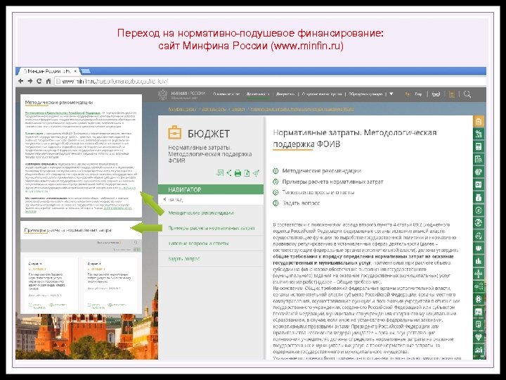
Task: Click the browser forward arrow
Action: pyautogui.click(x=30, y=81)
